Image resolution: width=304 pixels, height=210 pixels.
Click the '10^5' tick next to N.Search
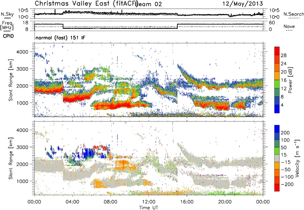[274, 11]
